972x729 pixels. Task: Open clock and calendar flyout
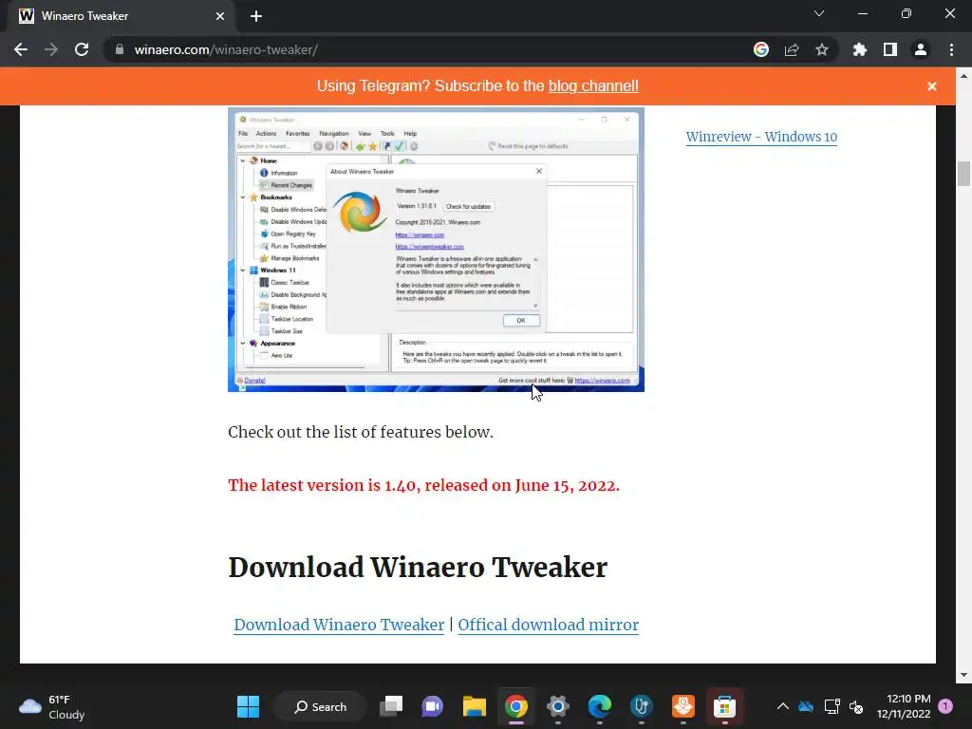click(x=904, y=706)
